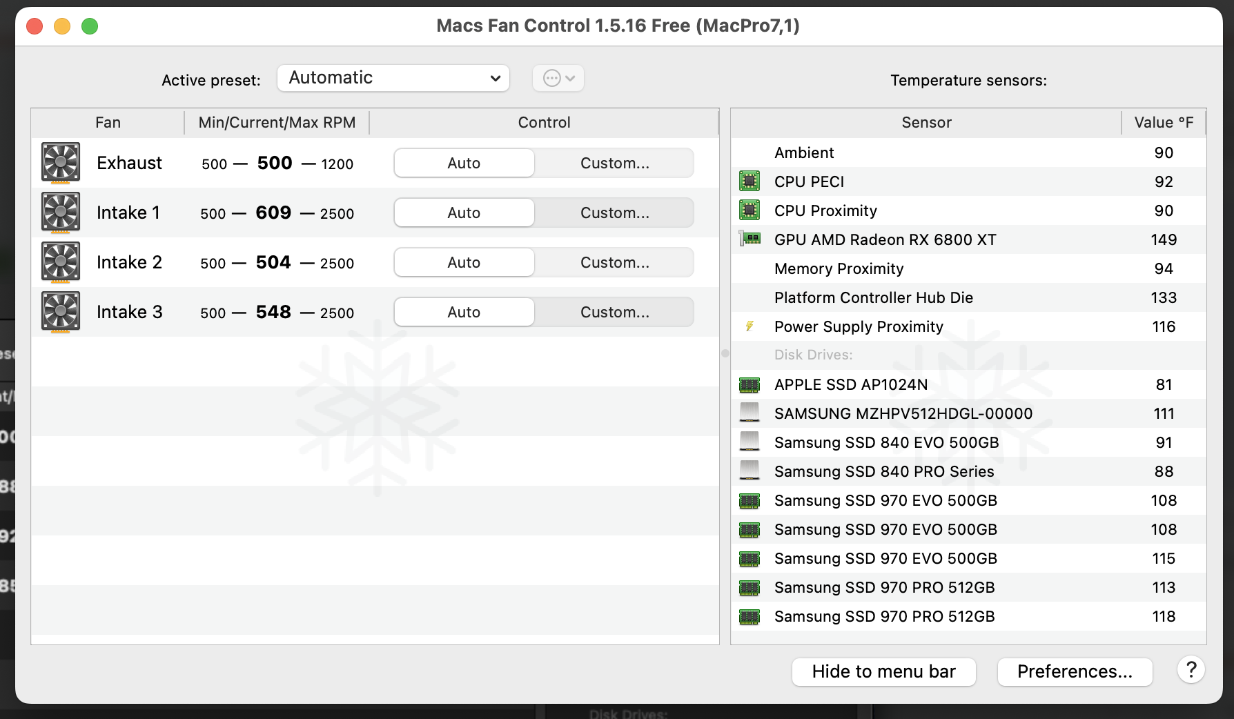This screenshot has width=1234, height=719.
Task: Click the Samsung SSD 840 PRO Series icon
Action: pos(750,471)
